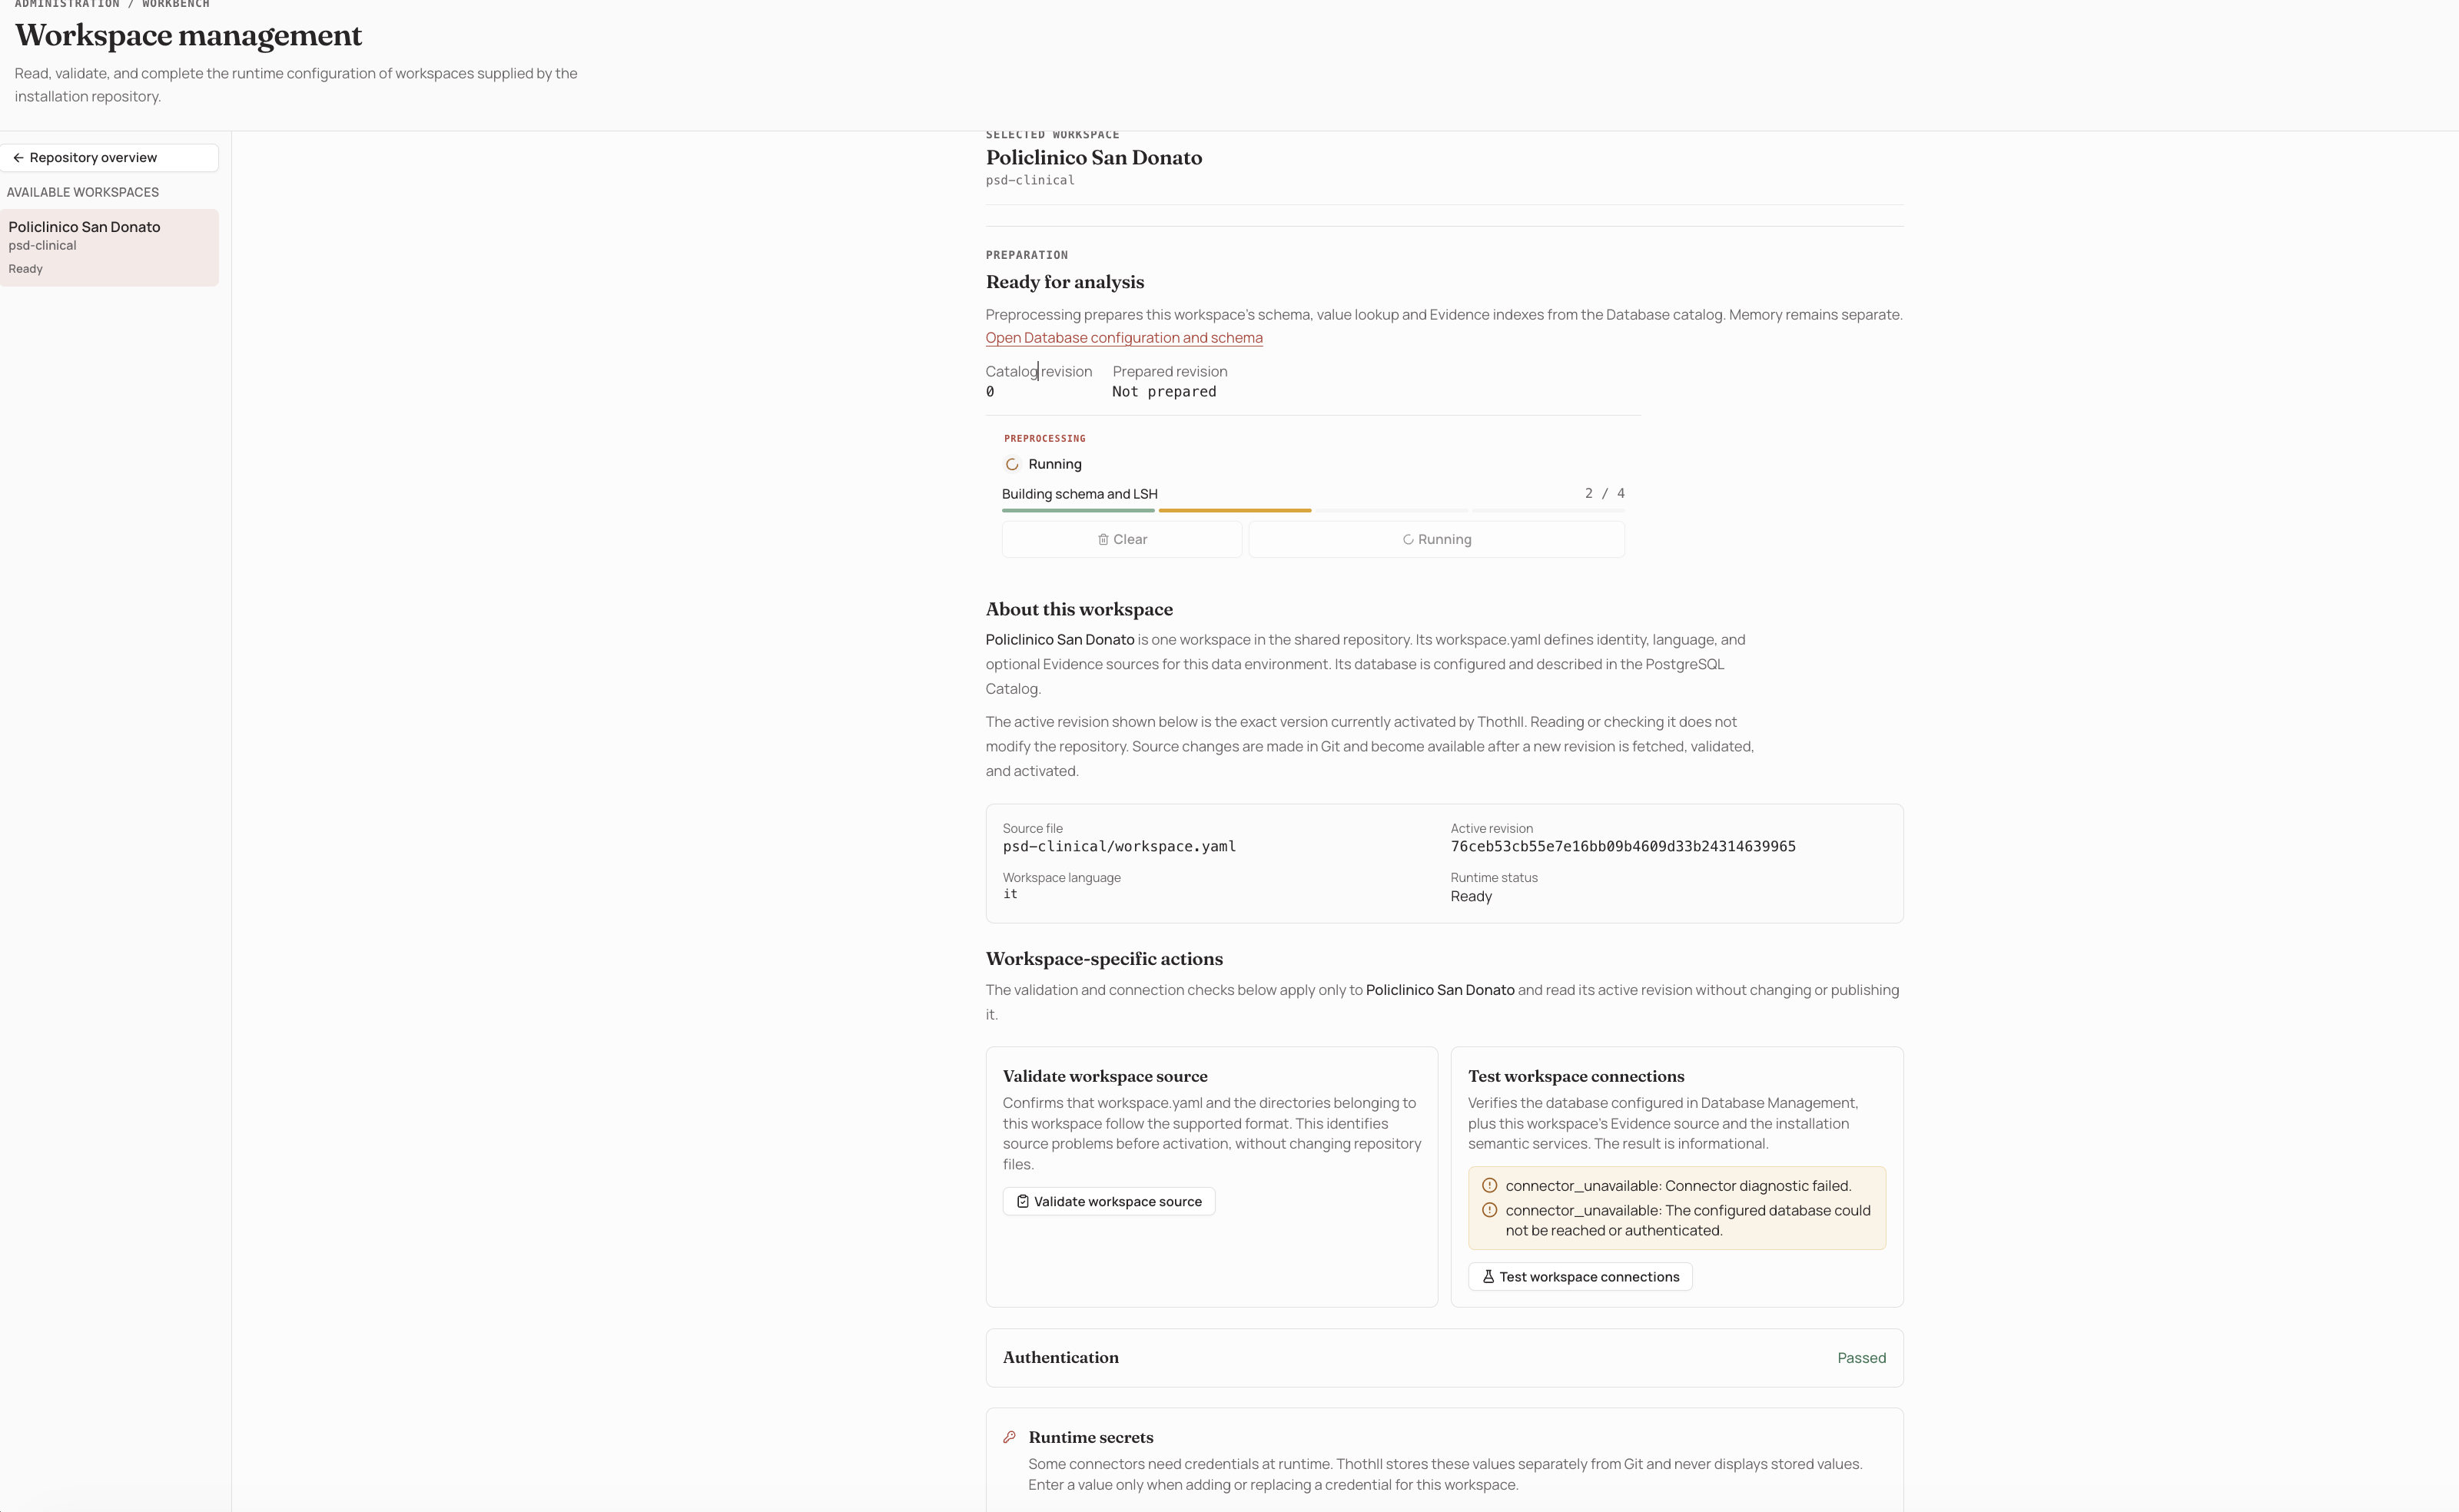This screenshot has width=2459, height=1512.
Task: Open Database configuration and schema link
Action: tap(1124, 338)
